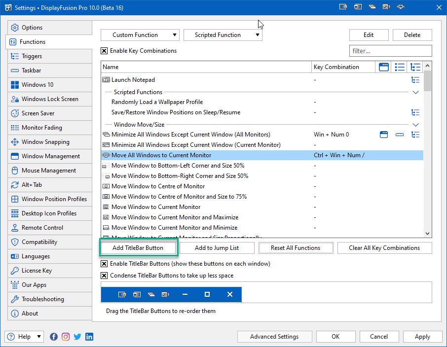Click the monitor-with-arrows button in the Settings title bar
447x347 pixels.
click(401, 7)
